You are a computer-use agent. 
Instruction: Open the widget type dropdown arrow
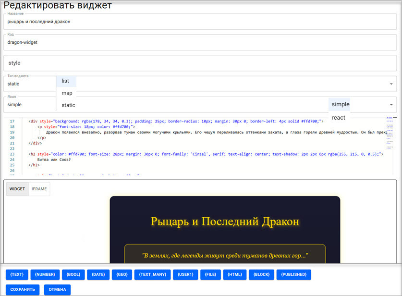click(391, 84)
